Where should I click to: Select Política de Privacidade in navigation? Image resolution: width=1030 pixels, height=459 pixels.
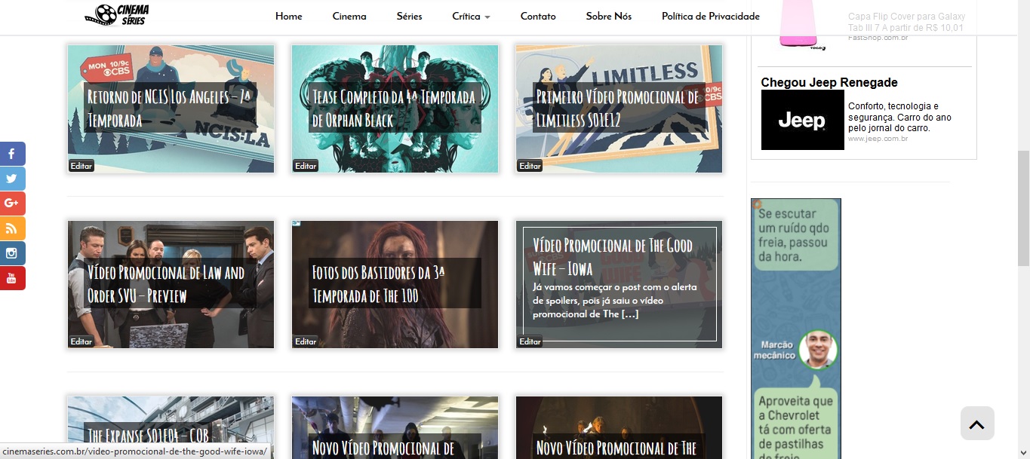pos(710,17)
